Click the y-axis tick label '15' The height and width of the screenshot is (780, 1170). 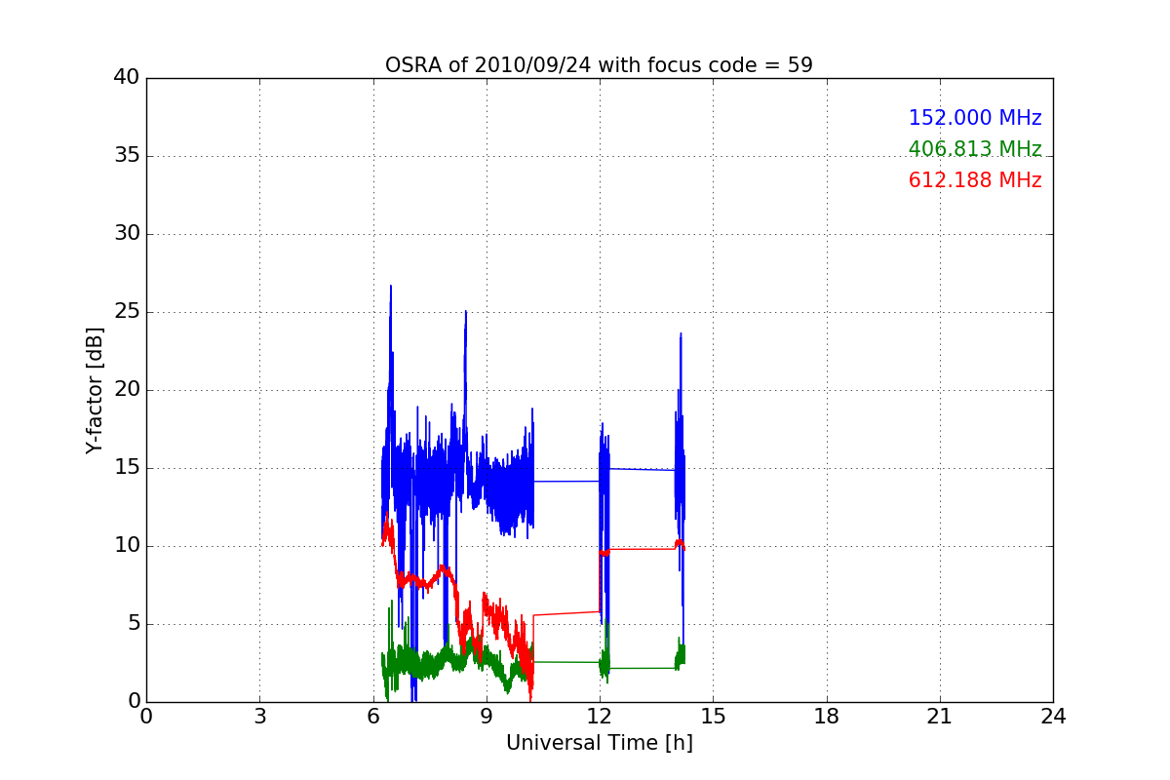click(x=127, y=468)
